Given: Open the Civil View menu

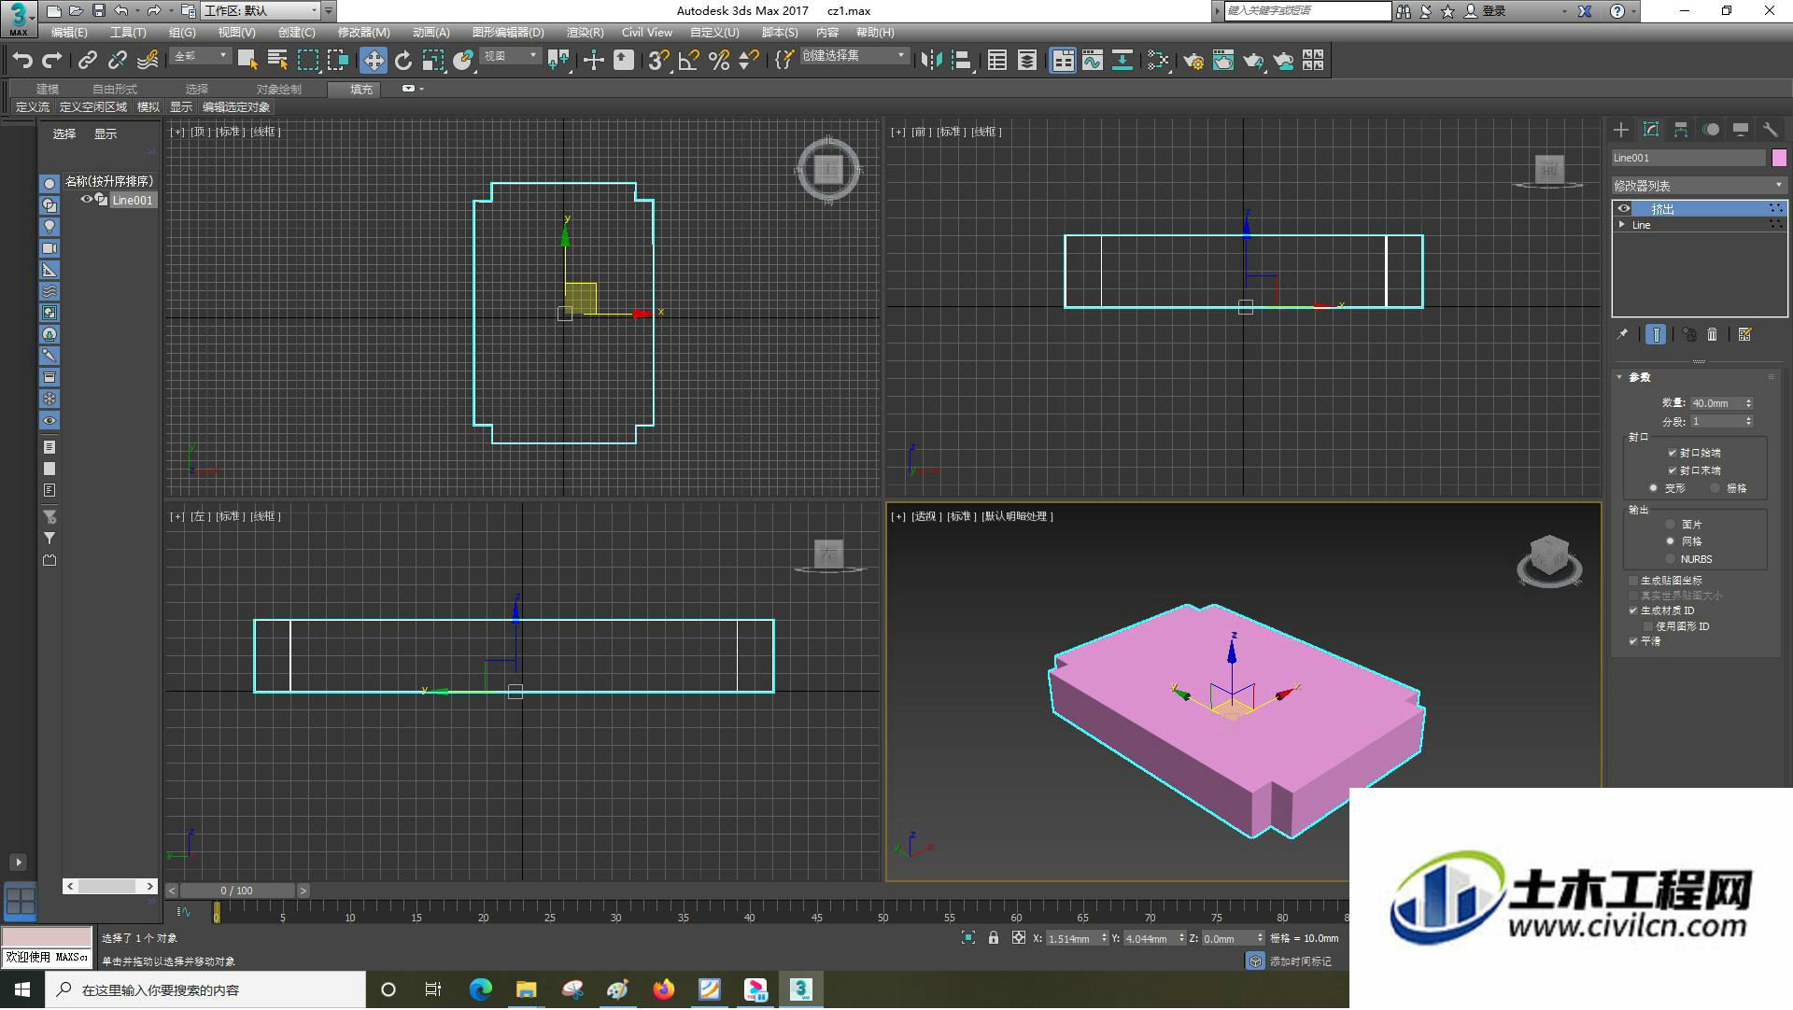Looking at the screenshot, I should click(x=646, y=33).
